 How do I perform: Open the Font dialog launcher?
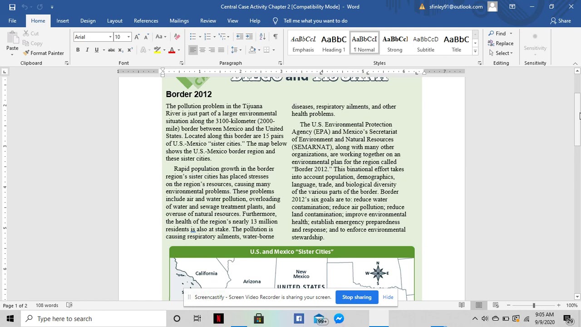182,63
